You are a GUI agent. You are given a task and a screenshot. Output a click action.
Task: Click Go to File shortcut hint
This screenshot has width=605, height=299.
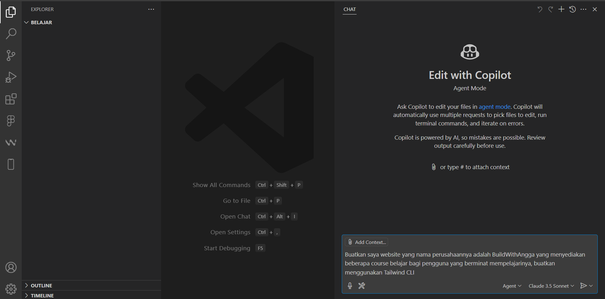[x=252, y=201]
